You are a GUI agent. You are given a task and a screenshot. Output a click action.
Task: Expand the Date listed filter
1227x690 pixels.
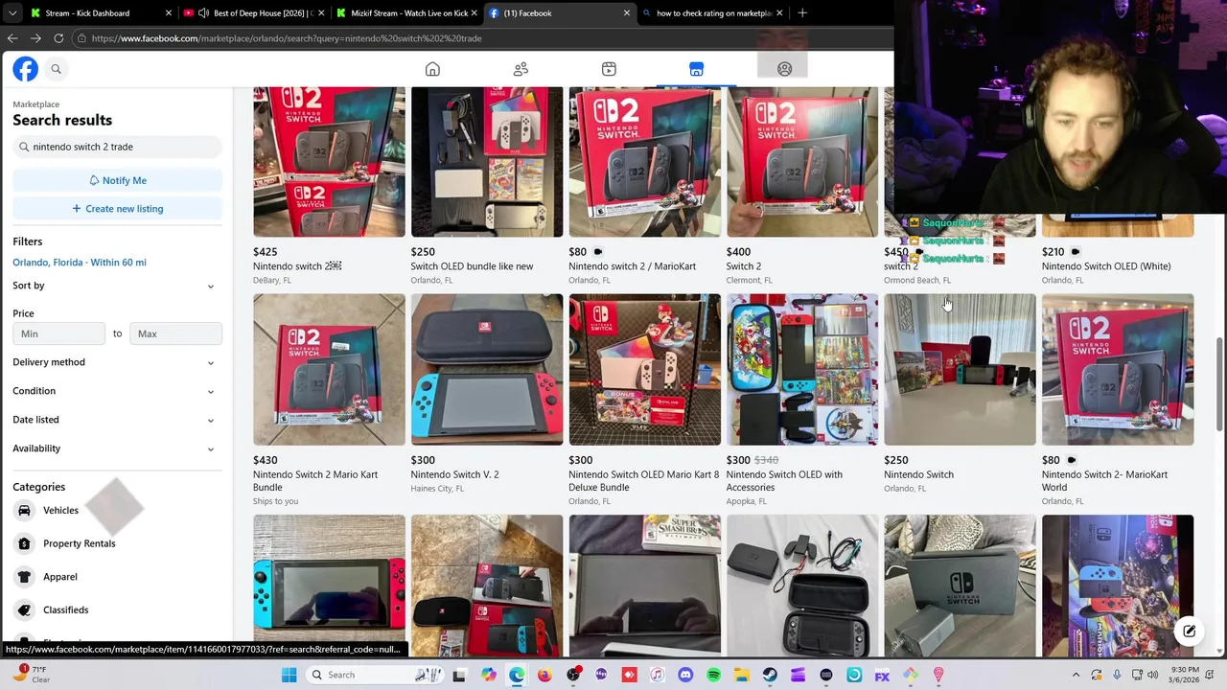click(x=117, y=420)
